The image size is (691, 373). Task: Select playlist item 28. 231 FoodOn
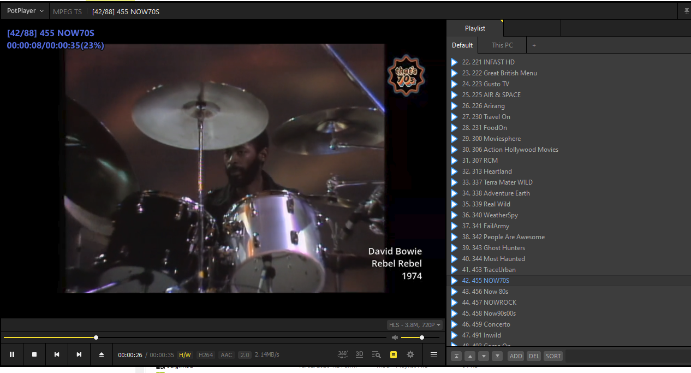[569, 128]
